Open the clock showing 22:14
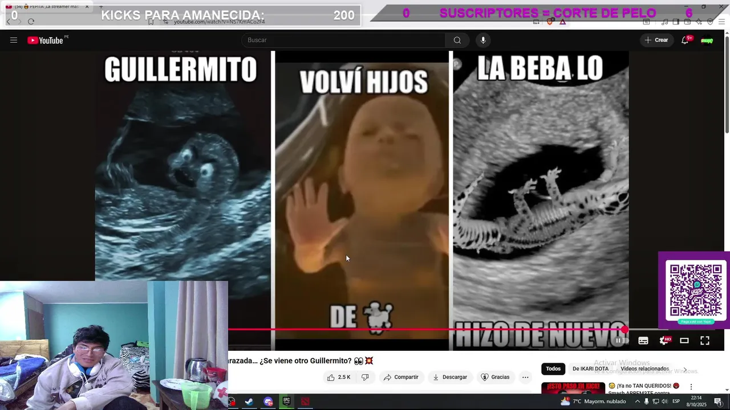Screen dimensions: 730x410 pyautogui.click(x=696, y=401)
